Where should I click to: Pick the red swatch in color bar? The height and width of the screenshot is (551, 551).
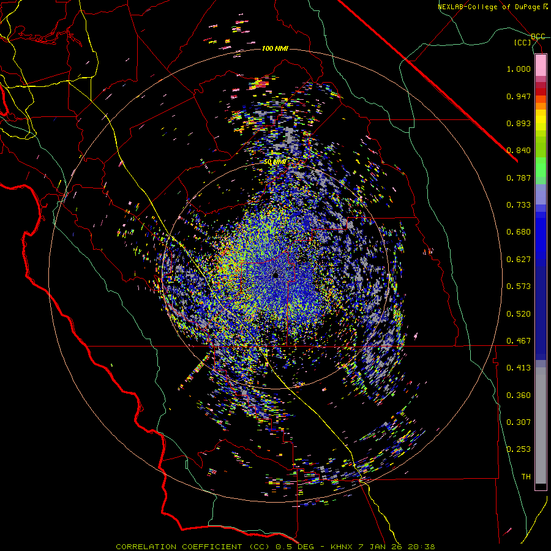pyautogui.click(x=541, y=92)
